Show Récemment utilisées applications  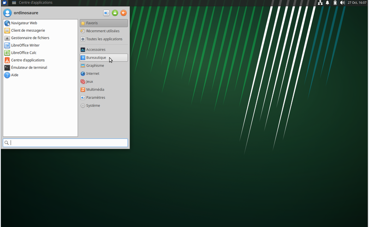(103, 31)
